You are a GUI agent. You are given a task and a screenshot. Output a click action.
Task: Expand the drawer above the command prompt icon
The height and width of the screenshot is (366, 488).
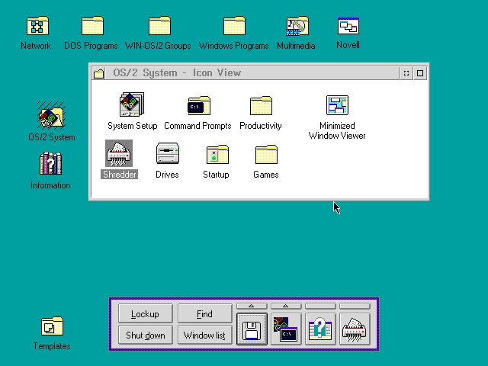click(x=286, y=307)
